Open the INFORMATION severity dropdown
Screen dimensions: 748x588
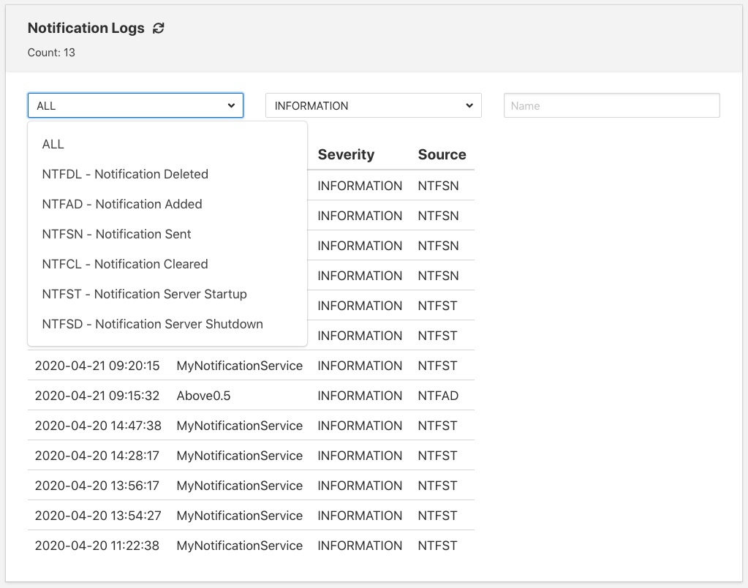(373, 105)
